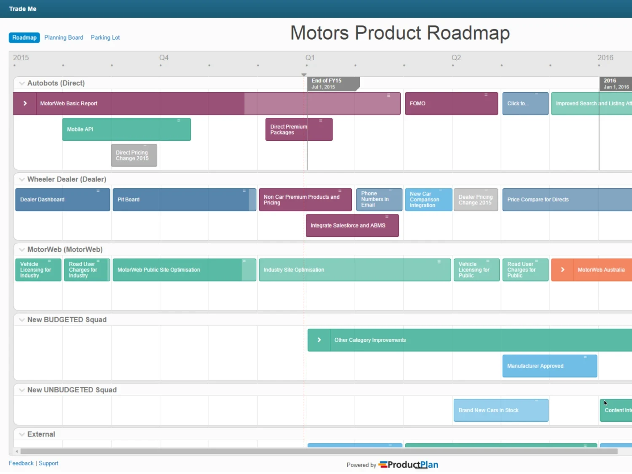632x474 pixels.
Task: Click the Non Car Premium Products handle icon
Action: [340, 191]
